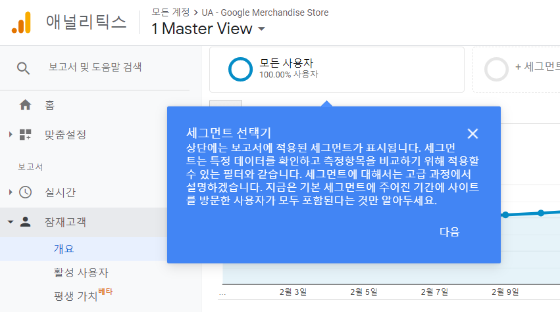Open the 실시간 reports item

tap(60, 192)
